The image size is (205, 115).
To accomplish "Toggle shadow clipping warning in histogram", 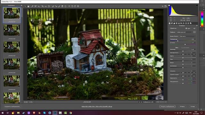I will [169, 5].
